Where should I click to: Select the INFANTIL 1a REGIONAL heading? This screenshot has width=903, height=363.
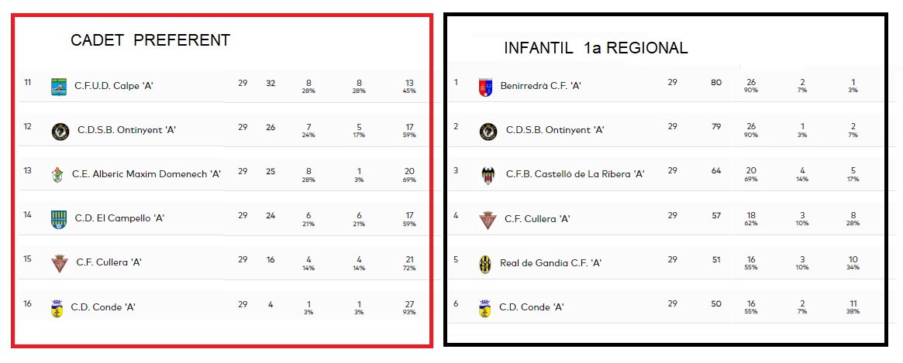coord(596,48)
